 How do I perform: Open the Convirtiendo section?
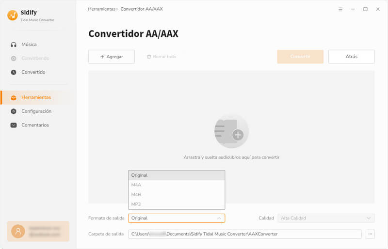(35, 58)
